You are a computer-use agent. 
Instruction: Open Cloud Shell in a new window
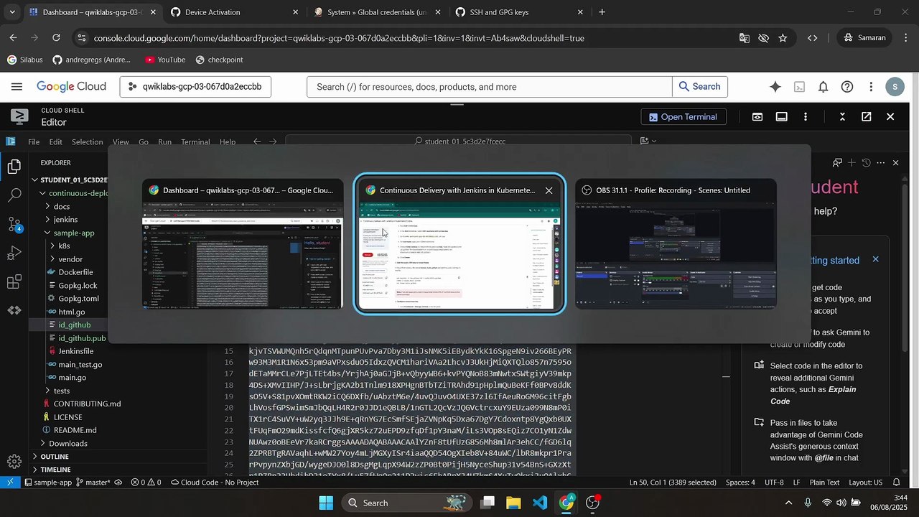(867, 117)
